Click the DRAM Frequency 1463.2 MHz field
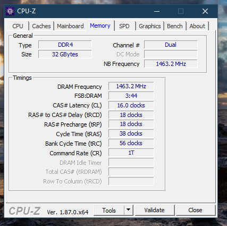This screenshot has height=226, width=227. [131, 86]
